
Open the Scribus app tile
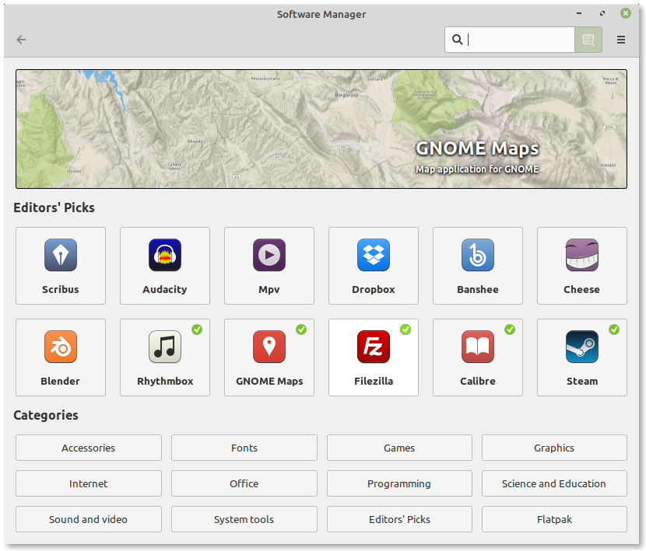[61, 266]
